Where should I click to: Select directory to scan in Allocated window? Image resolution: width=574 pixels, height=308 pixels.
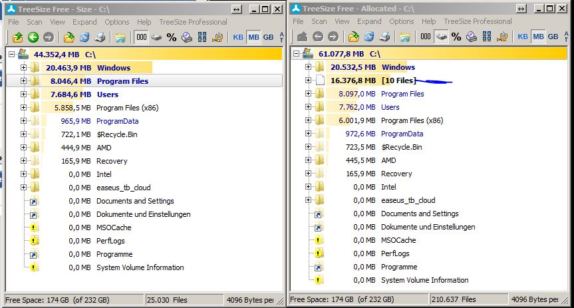click(354, 37)
